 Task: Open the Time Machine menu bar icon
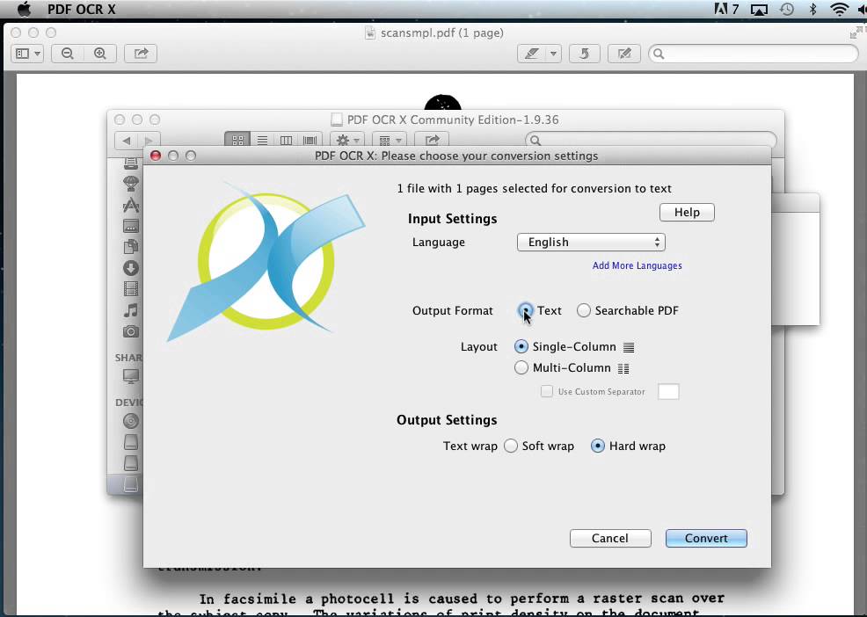coord(787,9)
